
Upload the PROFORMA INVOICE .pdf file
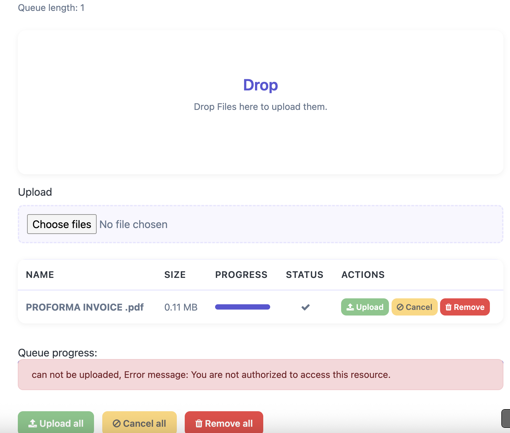click(x=365, y=307)
